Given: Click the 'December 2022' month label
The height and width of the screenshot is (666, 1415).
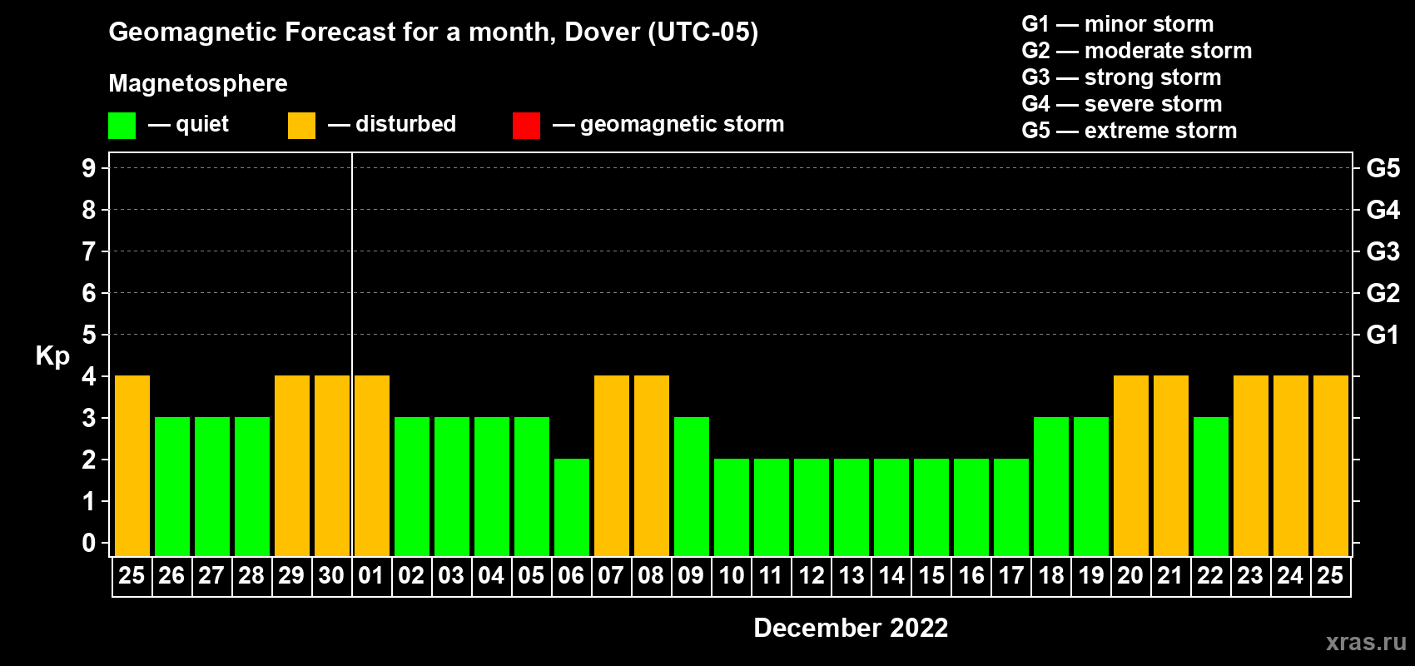Looking at the screenshot, I should tap(851, 628).
